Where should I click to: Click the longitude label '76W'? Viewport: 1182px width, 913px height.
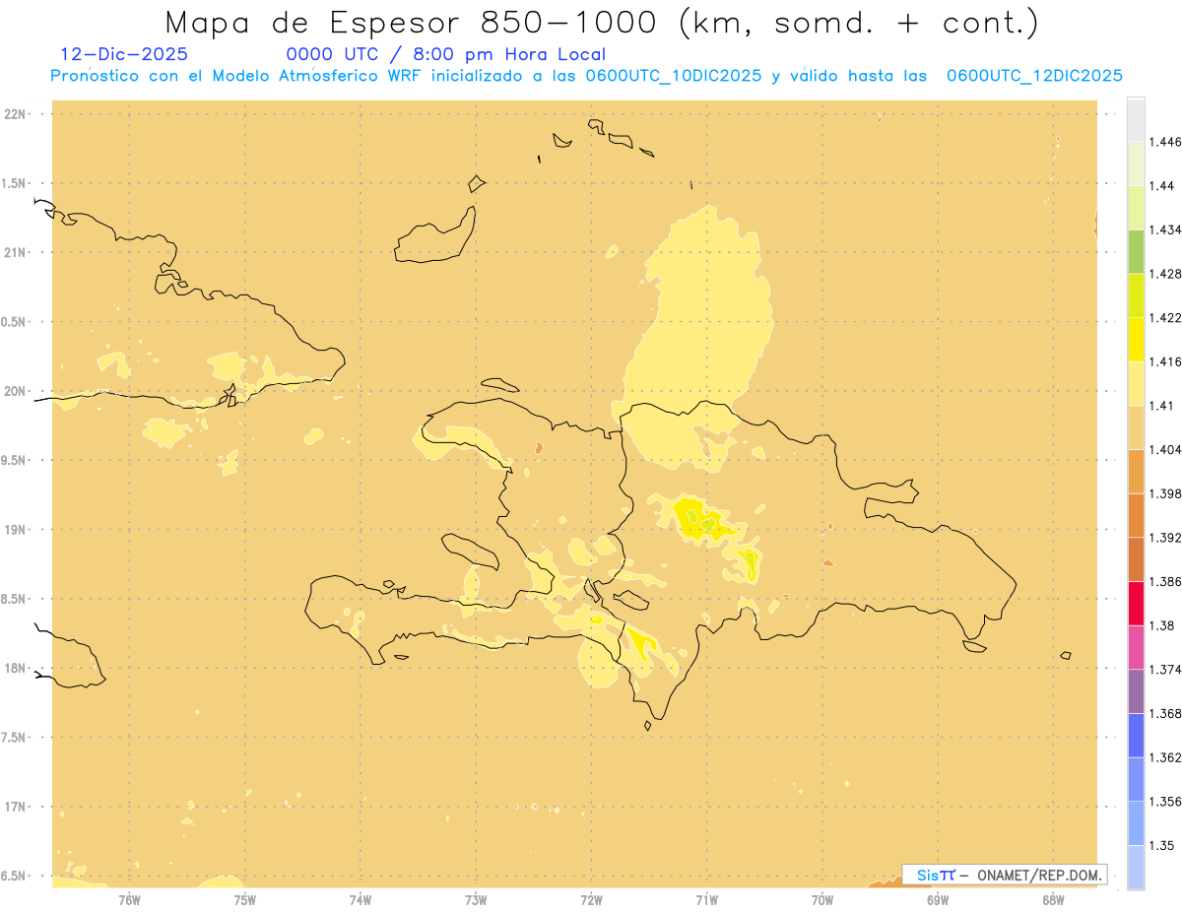pyautogui.click(x=129, y=899)
